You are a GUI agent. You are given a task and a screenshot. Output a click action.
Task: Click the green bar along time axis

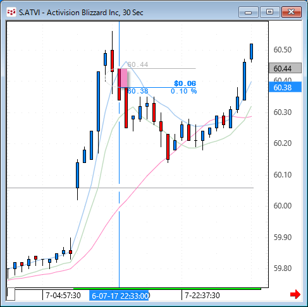pos(167,289)
